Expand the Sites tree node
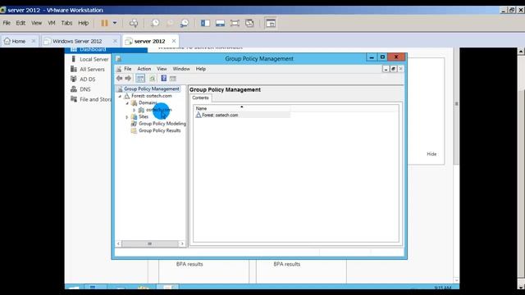Screen dimensions: 525x295 tap(127, 116)
